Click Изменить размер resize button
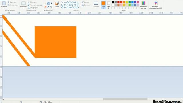This screenshot has width=183, height=103. 35,5
